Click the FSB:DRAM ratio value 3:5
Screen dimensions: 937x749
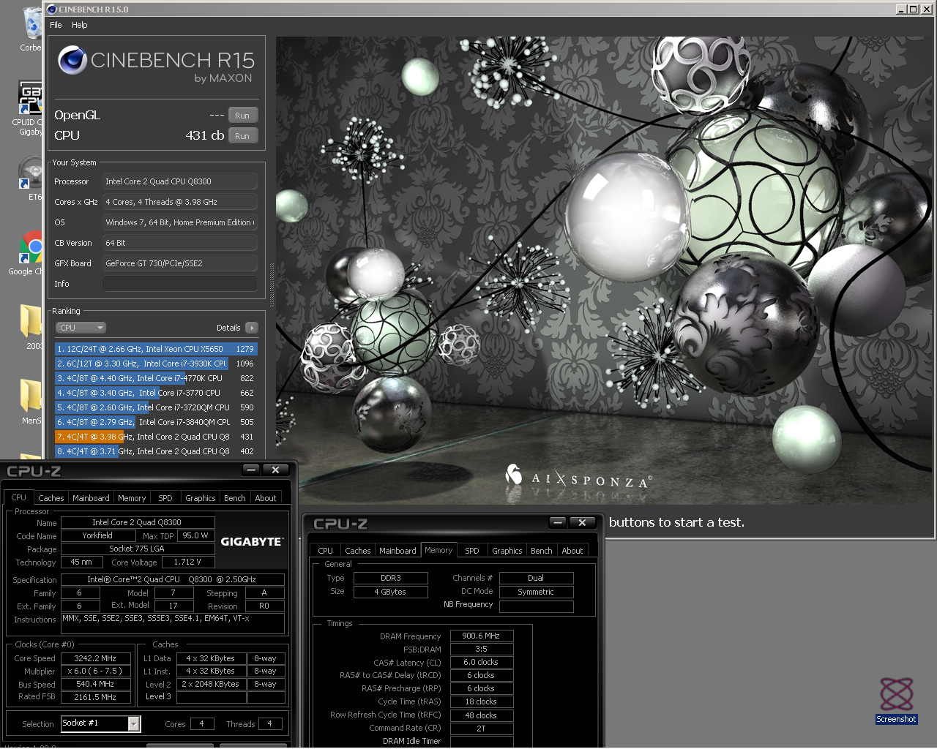[482, 650]
